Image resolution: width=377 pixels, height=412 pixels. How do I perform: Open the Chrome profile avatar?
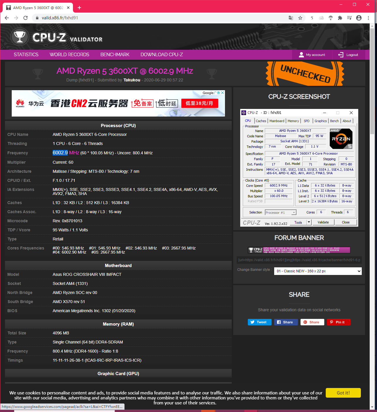tap(359, 18)
